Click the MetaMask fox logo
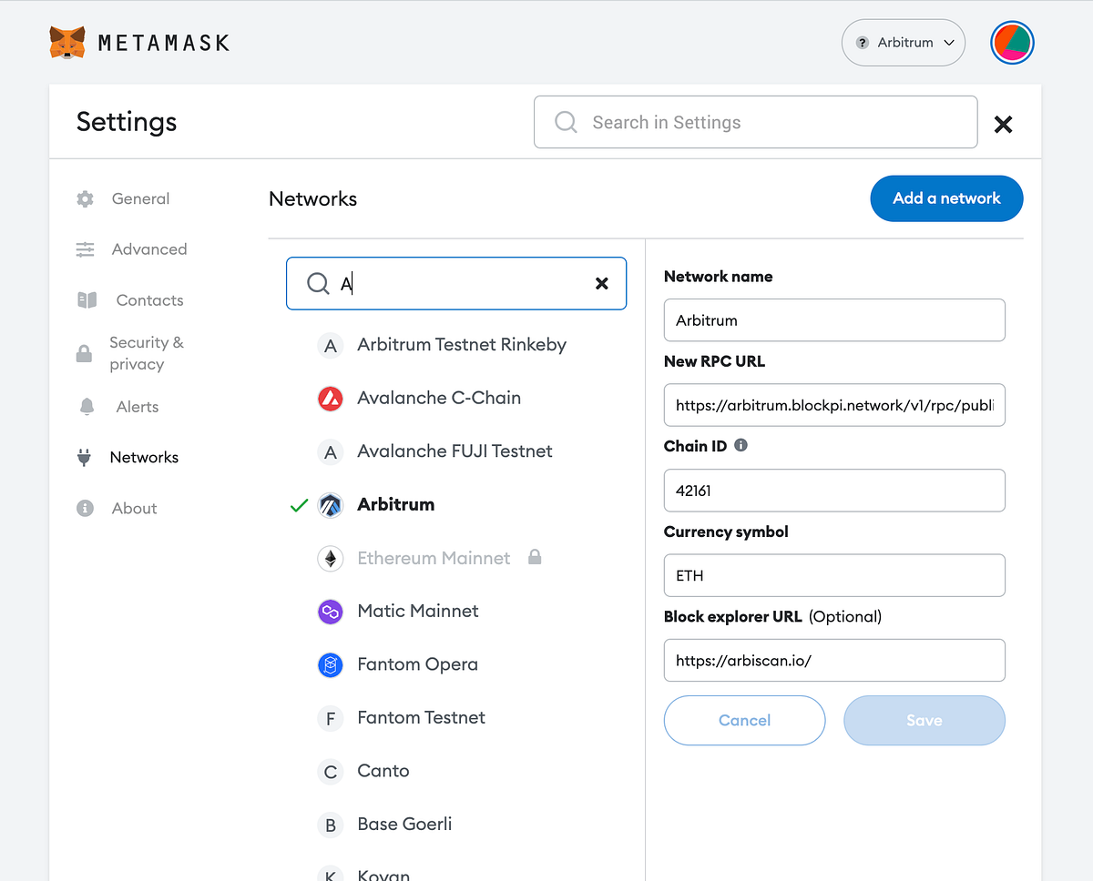The image size is (1093, 881). click(67, 42)
